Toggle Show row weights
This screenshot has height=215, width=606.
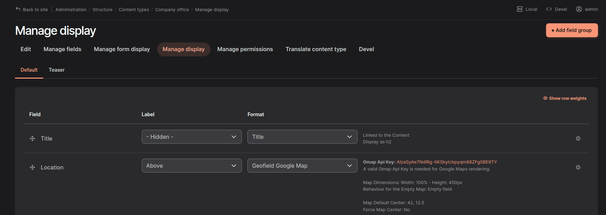[x=565, y=98]
